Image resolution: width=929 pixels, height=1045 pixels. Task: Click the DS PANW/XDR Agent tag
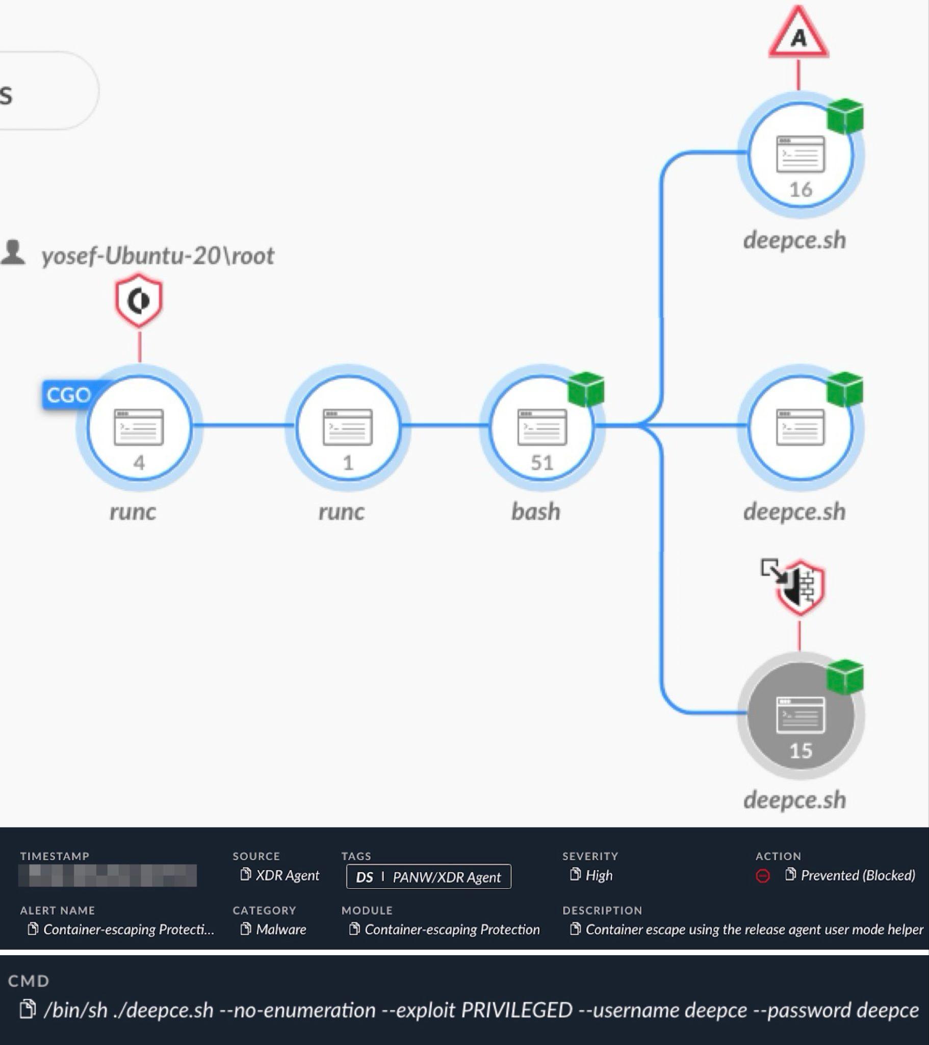point(428,876)
